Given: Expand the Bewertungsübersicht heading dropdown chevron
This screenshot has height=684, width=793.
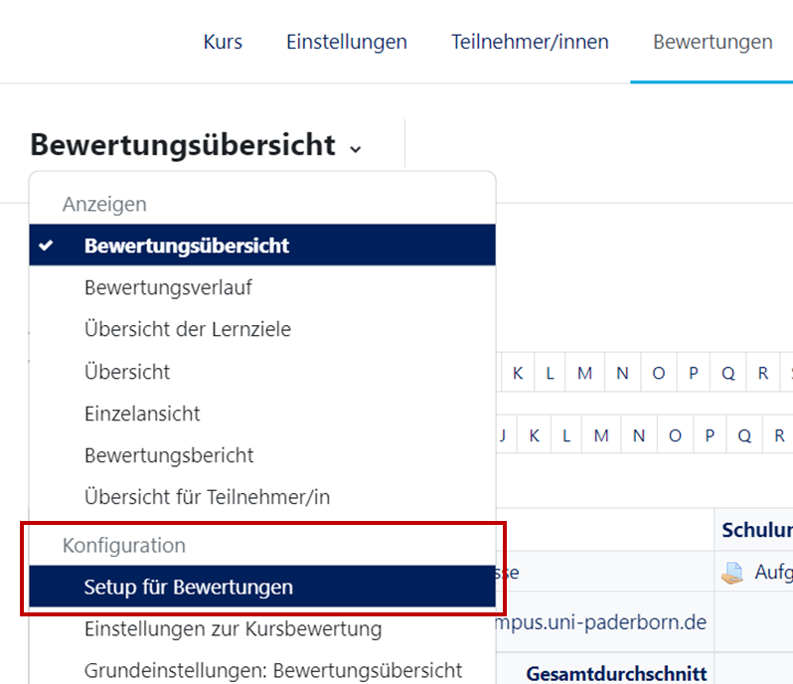Looking at the screenshot, I should pos(356,149).
